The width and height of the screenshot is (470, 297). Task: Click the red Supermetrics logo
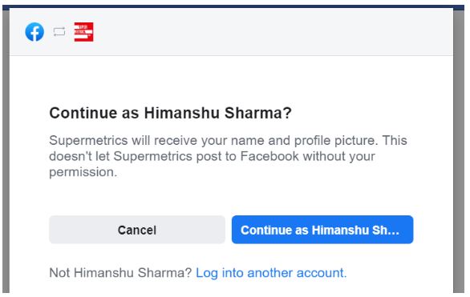tap(83, 32)
